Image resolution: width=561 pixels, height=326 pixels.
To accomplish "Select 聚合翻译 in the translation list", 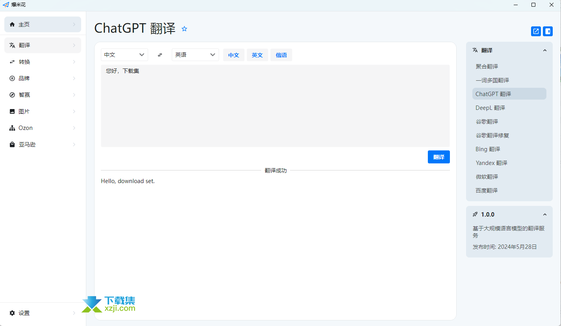I will [x=509, y=67].
